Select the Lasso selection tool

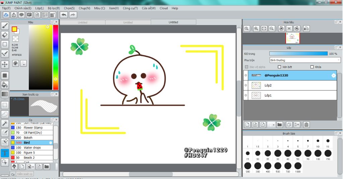tap(5, 114)
